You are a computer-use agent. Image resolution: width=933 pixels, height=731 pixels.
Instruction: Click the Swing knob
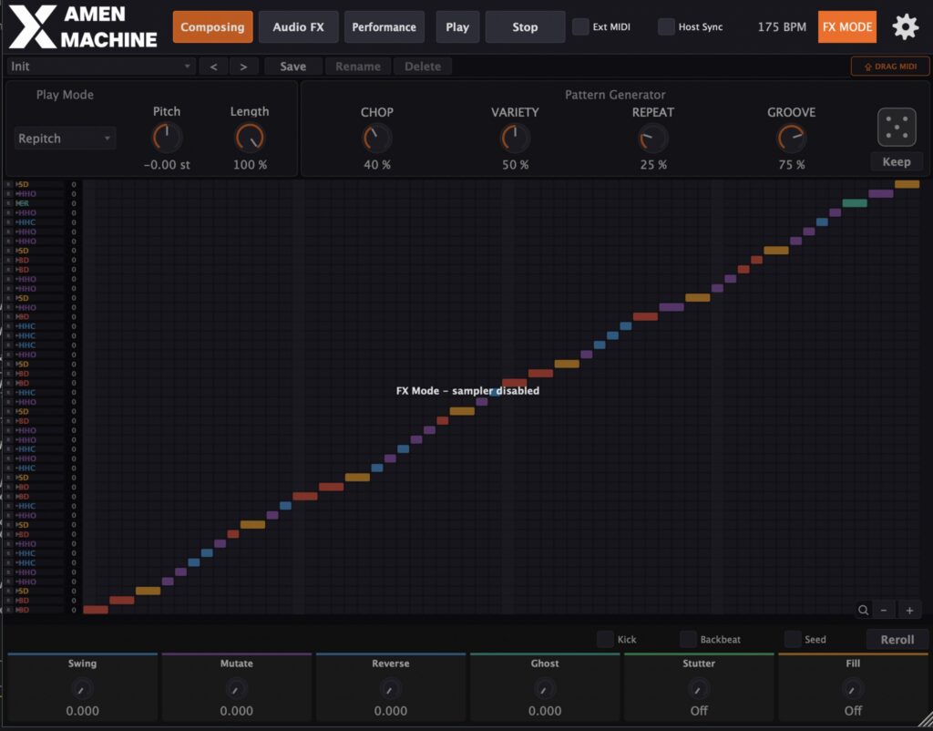tap(82, 689)
